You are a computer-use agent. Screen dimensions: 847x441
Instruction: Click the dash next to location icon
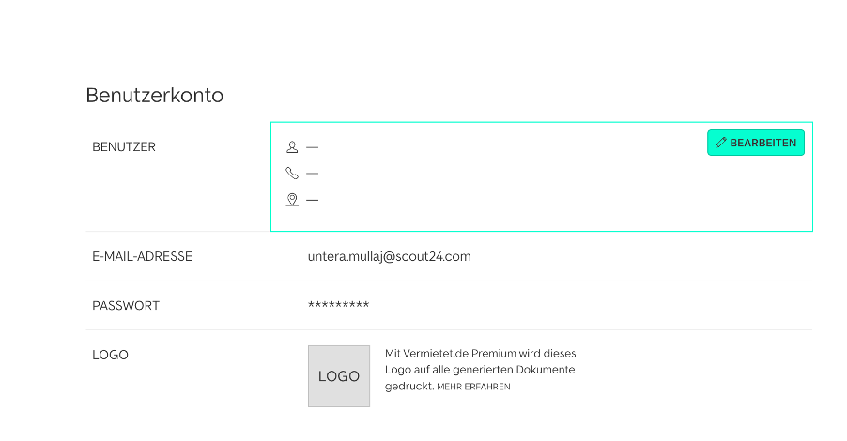[312, 200]
